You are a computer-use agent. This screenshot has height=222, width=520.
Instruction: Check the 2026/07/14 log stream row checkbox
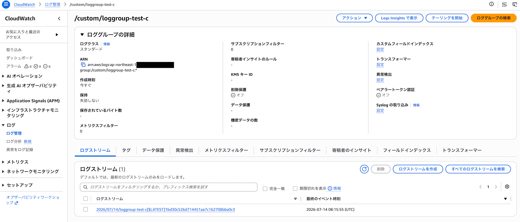(x=86, y=209)
